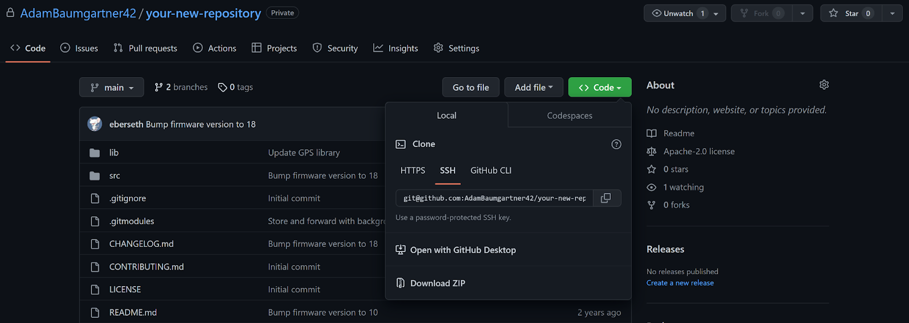Click the LICENSE file icon
The width and height of the screenshot is (909, 323).
click(x=95, y=289)
